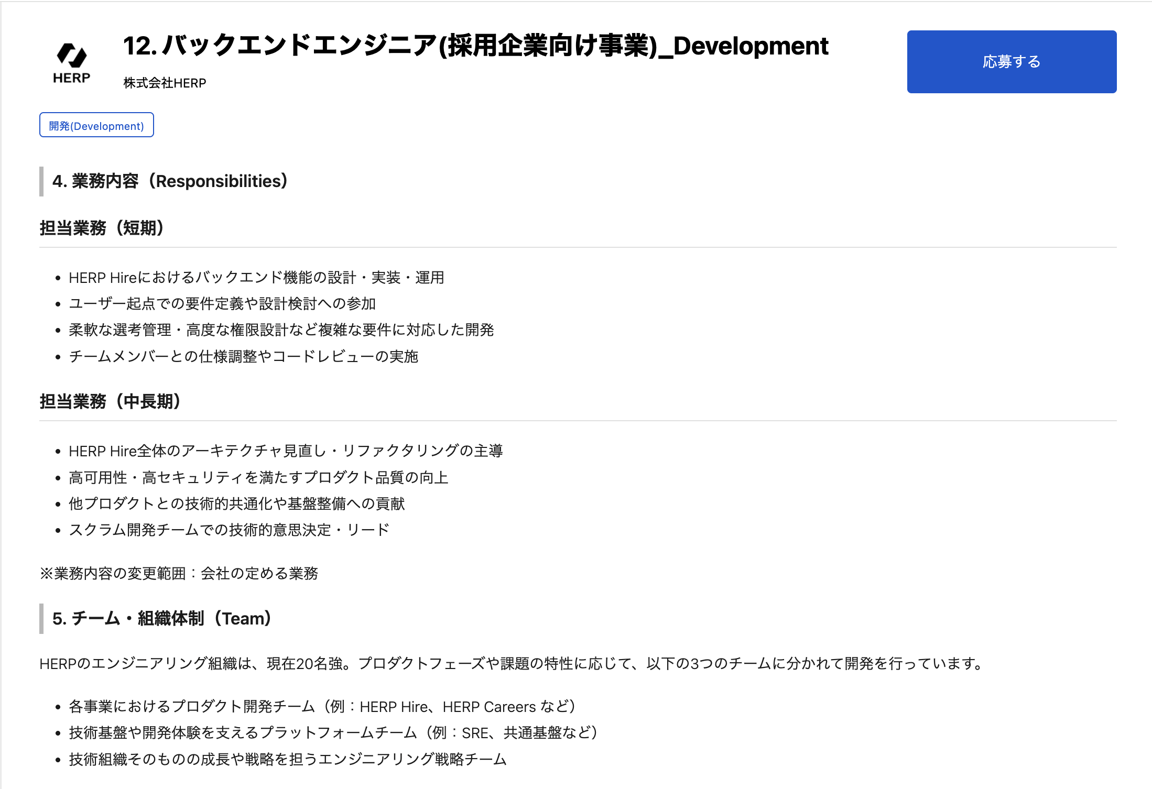Click the アーキテクチャ見直し・リファクタリング bullet
The width and height of the screenshot is (1152, 789).
(x=286, y=451)
